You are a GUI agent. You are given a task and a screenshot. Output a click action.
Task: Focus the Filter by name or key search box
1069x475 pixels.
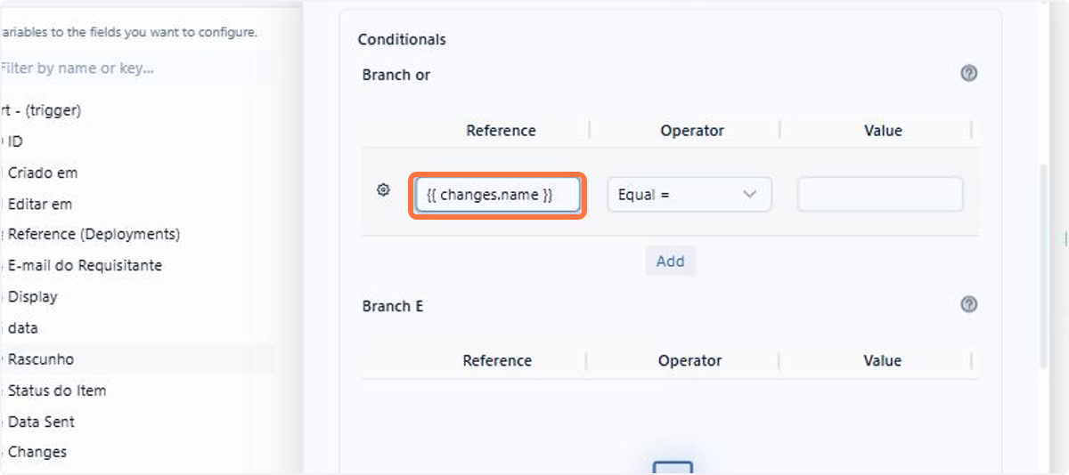[134, 68]
